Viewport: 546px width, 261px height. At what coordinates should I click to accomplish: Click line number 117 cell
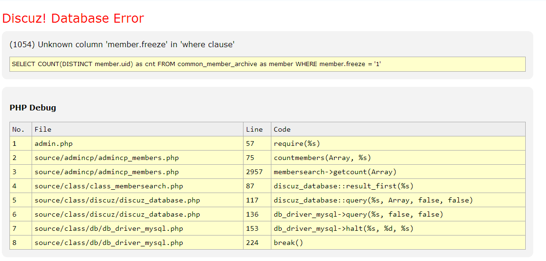257,200
